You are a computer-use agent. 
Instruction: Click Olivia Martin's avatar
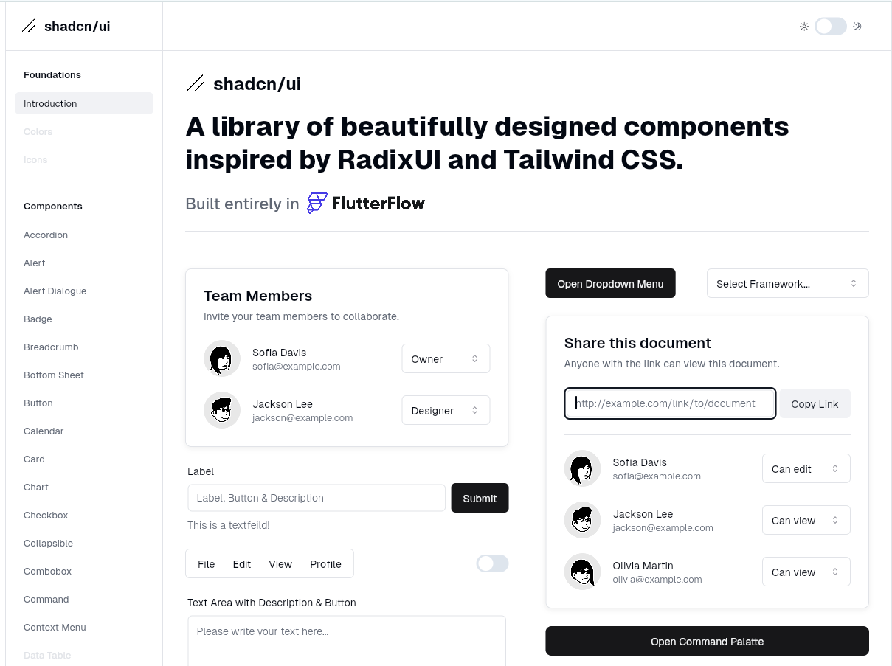coord(583,572)
